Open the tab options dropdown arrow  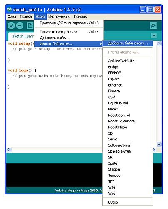coord(154,36)
